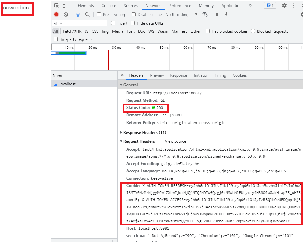The width and height of the screenshot is (303, 242).
Task: Open the issues counter badge
Action: [x=270, y=5]
